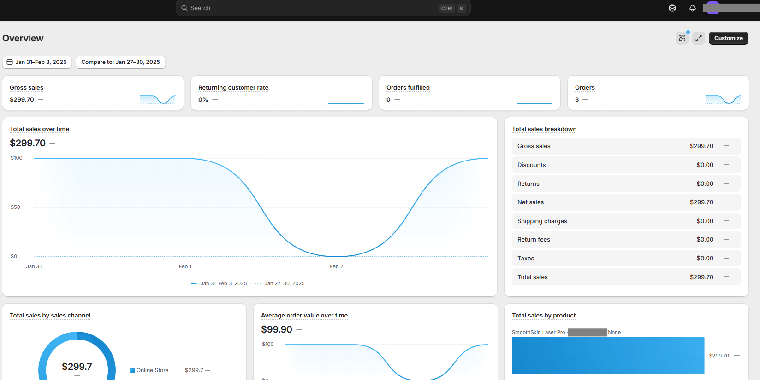Toggle the Jan 31–Feb 3, 2025 legend series
Viewport: 760px width, 380px height.
(219, 283)
